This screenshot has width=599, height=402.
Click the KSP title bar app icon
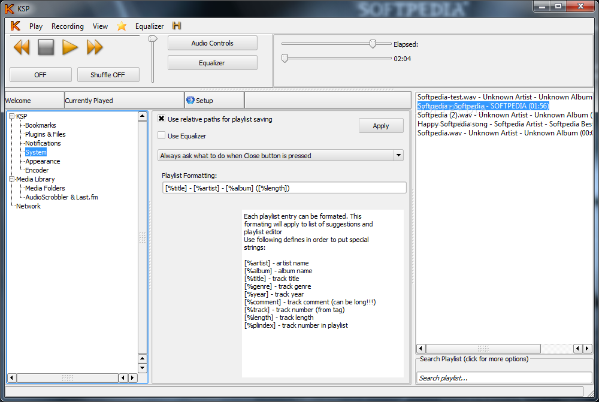(x=9, y=8)
